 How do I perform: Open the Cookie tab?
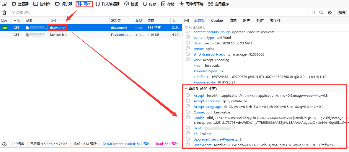(217, 21)
